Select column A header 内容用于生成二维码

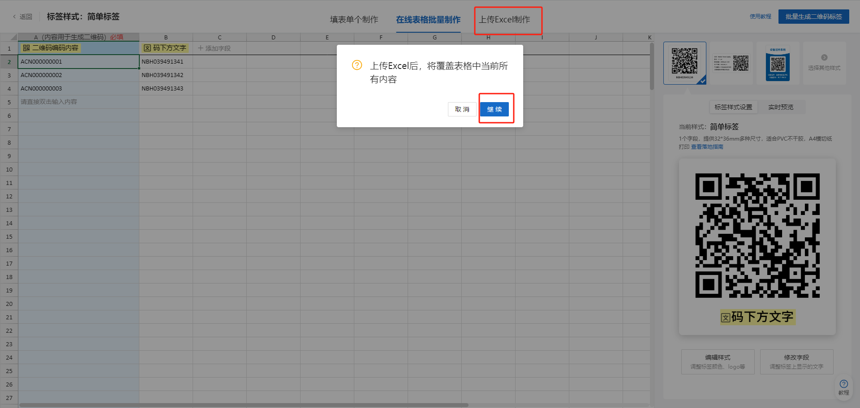click(78, 37)
